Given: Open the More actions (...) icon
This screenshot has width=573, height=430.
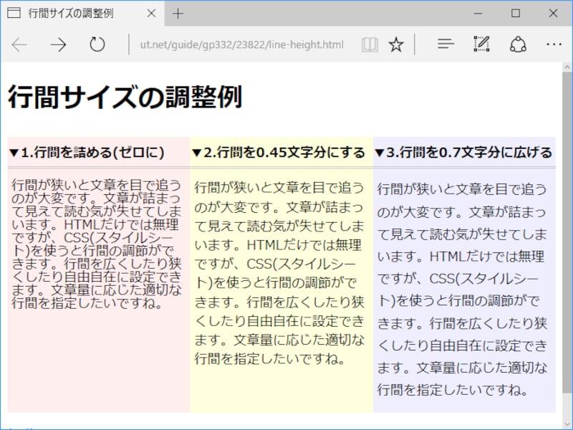Looking at the screenshot, I should click(x=554, y=44).
